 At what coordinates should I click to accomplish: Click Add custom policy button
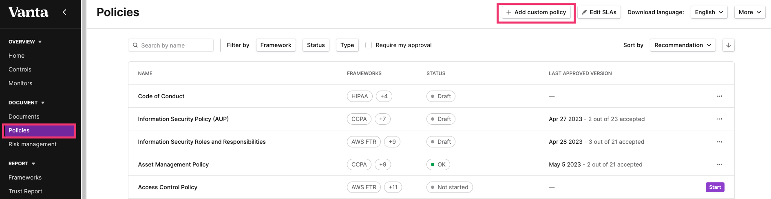coord(536,12)
